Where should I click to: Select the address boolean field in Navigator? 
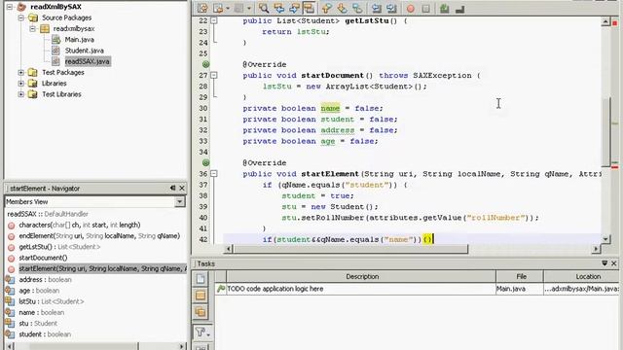[46, 280]
